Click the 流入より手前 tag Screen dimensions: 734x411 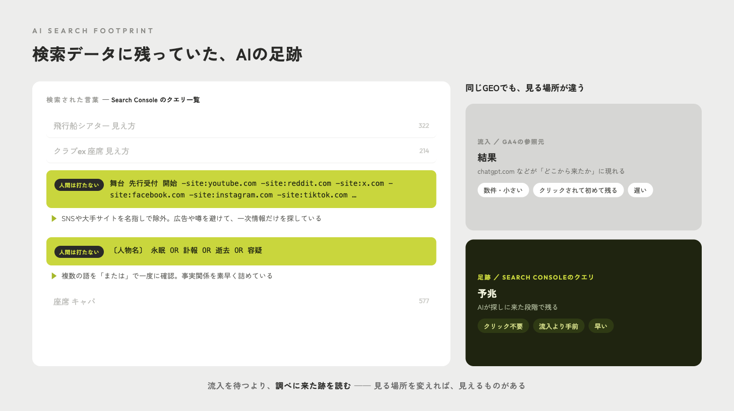559,326
